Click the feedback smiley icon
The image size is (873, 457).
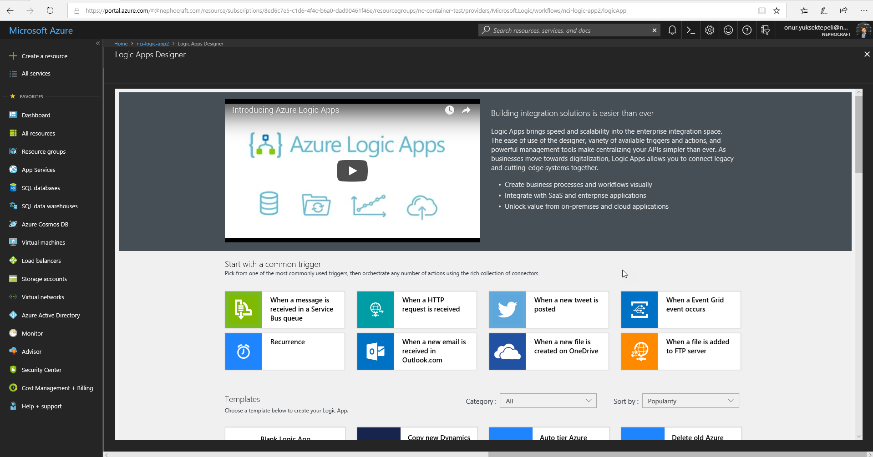[728, 30]
